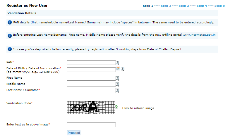Open the Date of Birth calendar picker
This screenshot has width=230, height=138.
point(118,69)
